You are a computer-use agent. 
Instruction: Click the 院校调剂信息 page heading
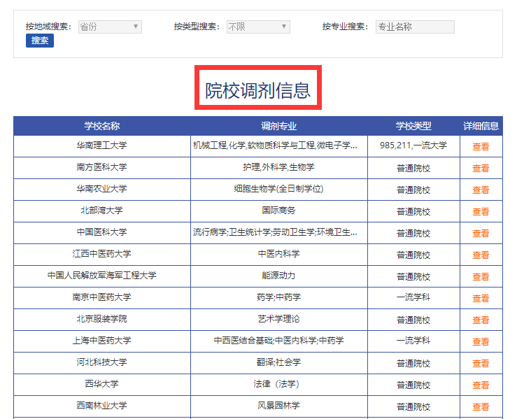click(x=257, y=90)
